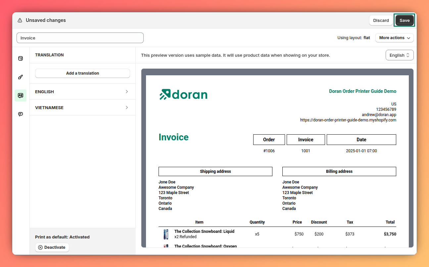Click the Item column header

(199, 222)
